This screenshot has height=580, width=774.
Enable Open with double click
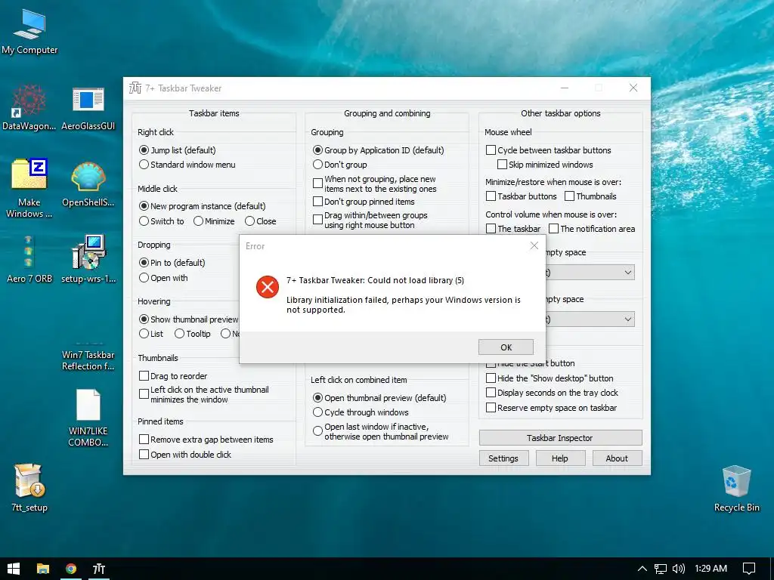(x=184, y=454)
